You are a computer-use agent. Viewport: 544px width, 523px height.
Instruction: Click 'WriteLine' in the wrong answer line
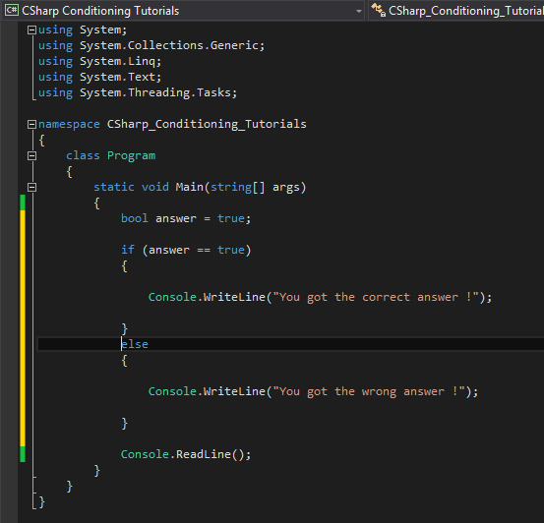234,391
